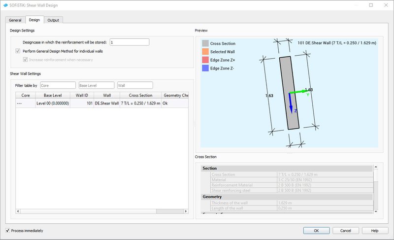Click the Designcase number input field
The width and height of the screenshot is (394, 240).
(130, 42)
